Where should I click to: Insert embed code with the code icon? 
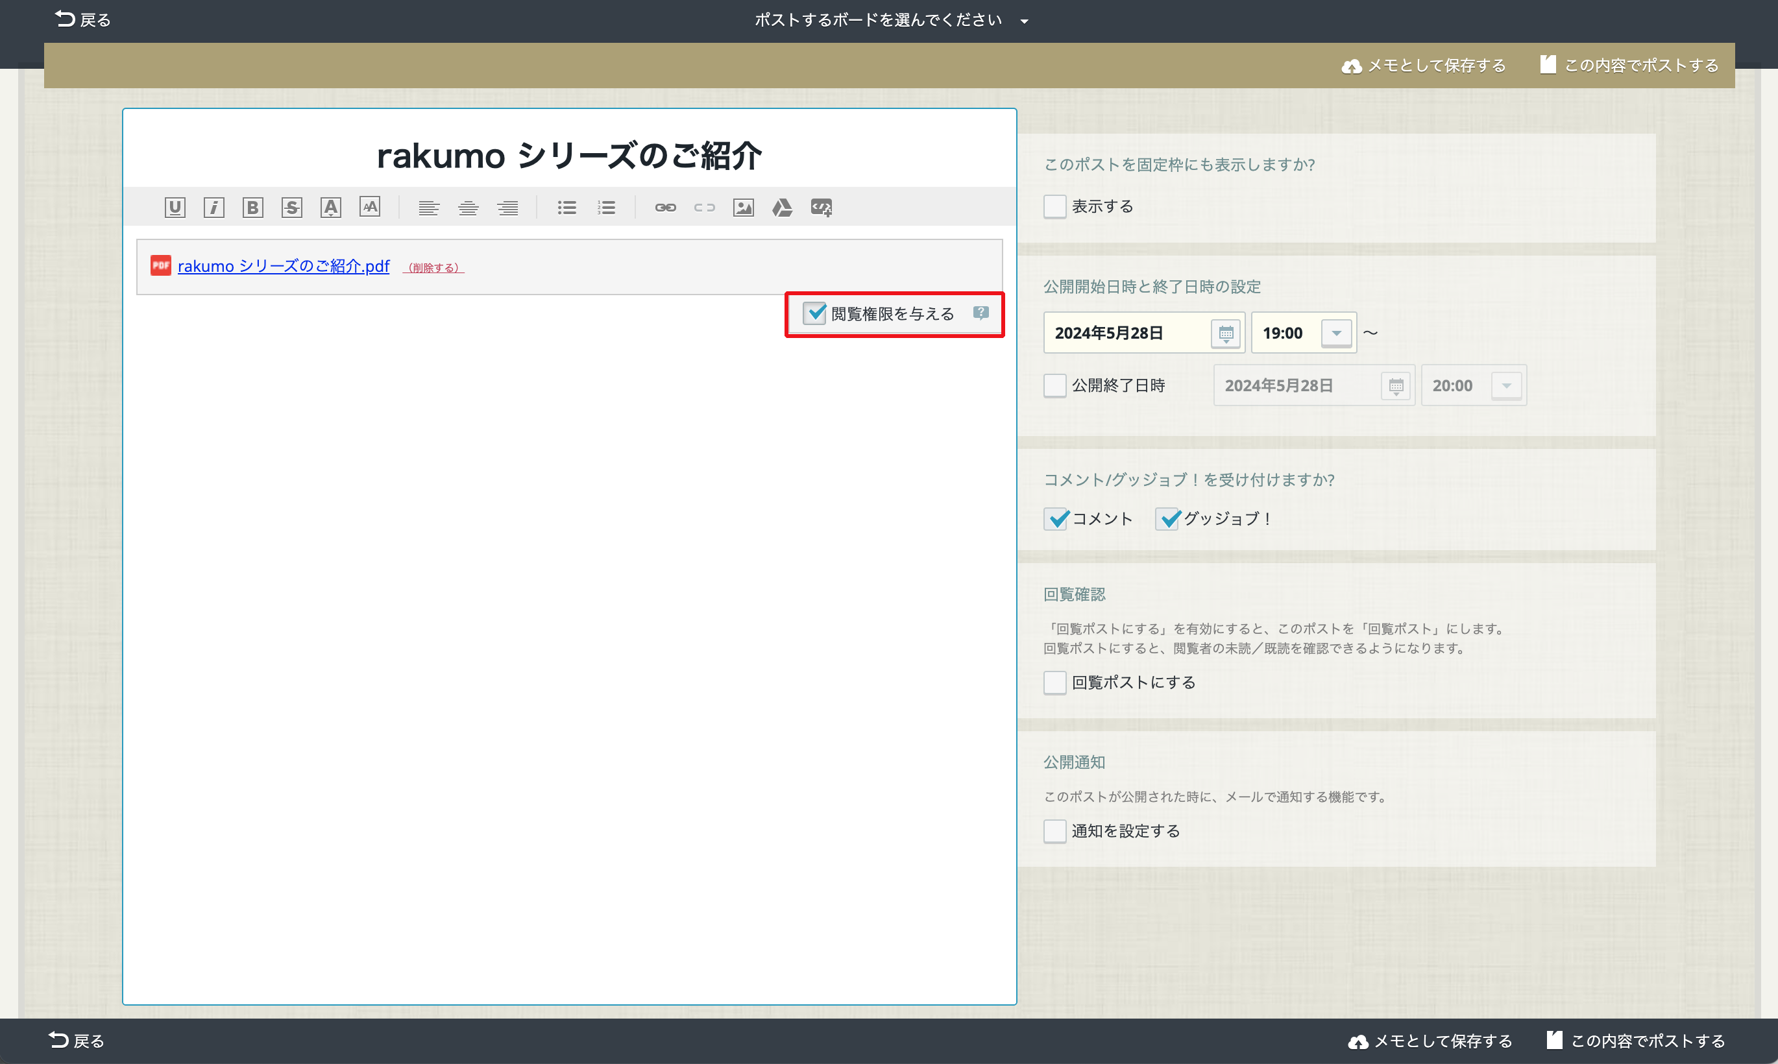(822, 208)
